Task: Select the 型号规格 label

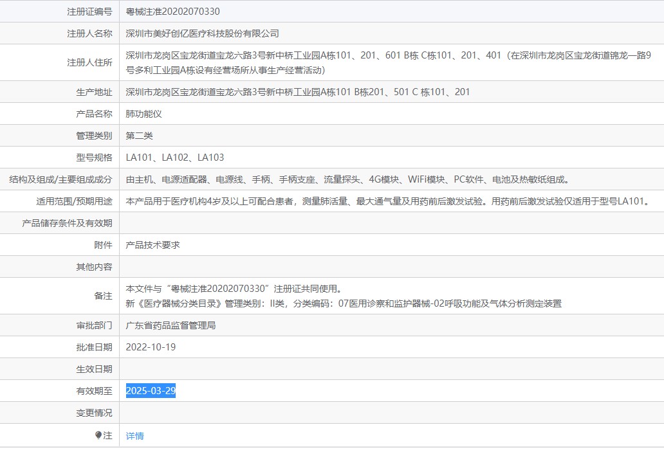Action: (x=94, y=158)
